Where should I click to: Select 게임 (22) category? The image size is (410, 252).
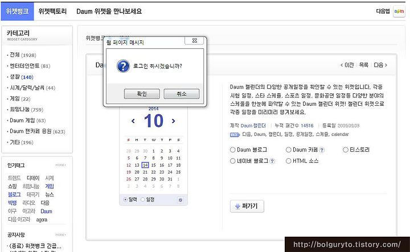pyautogui.click(x=20, y=99)
